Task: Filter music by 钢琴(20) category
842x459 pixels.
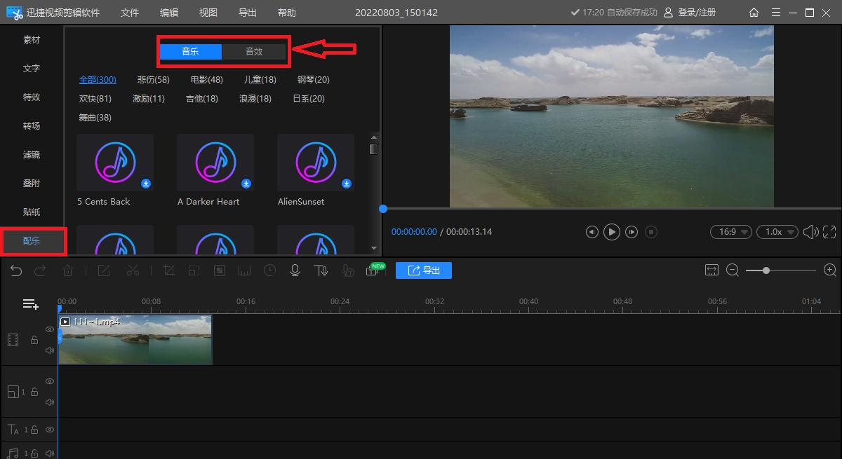Action: tap(313, 80)
